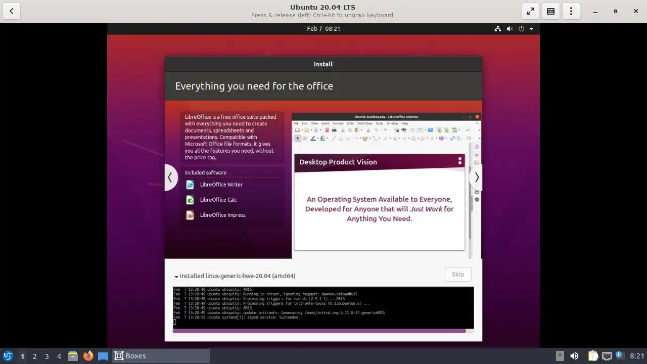The height and width of the screenshot is (364, 647).
Task: Open the guest system menu dropdown arrow
Action: (531, 29)
